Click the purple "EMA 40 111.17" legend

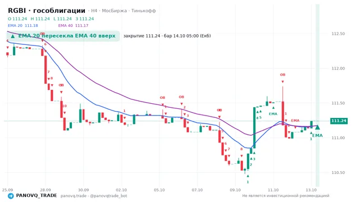73,25
